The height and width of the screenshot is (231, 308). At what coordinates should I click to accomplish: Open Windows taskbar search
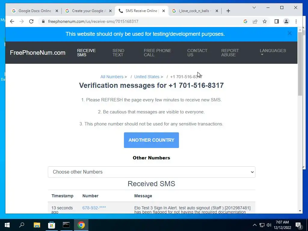pyautogui.click(x=22, y=225)
